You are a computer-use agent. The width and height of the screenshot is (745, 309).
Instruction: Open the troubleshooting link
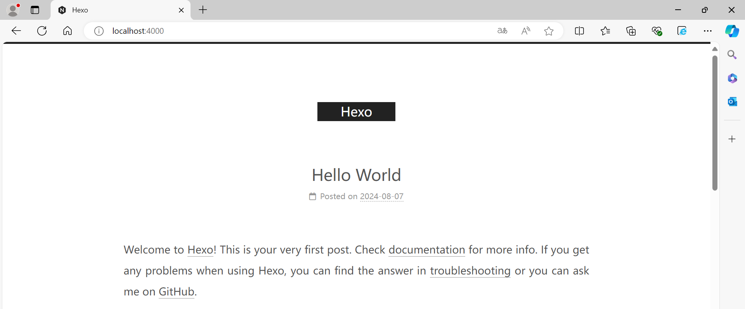tap(470, 271)
